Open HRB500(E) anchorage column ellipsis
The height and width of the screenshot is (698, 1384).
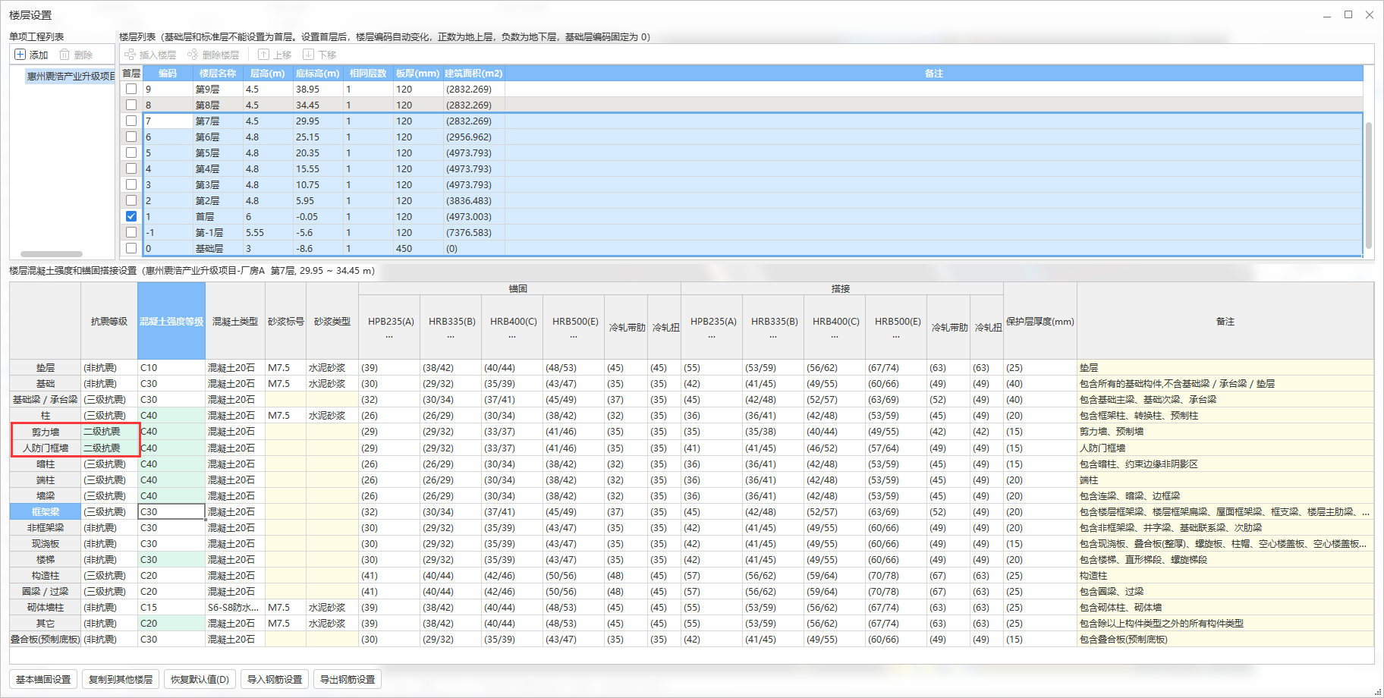tap(574, 336)
